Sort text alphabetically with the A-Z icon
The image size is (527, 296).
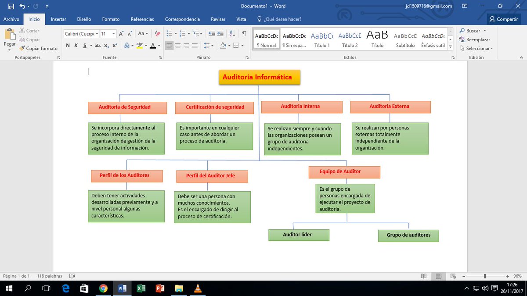[x=232, y=33]
